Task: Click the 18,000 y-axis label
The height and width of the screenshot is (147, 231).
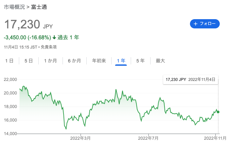Action: coord(10,107)
